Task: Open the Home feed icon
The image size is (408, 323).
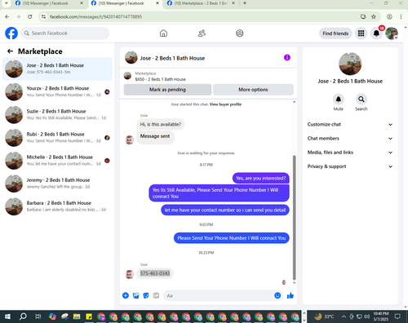Action: tap(163, 33)
